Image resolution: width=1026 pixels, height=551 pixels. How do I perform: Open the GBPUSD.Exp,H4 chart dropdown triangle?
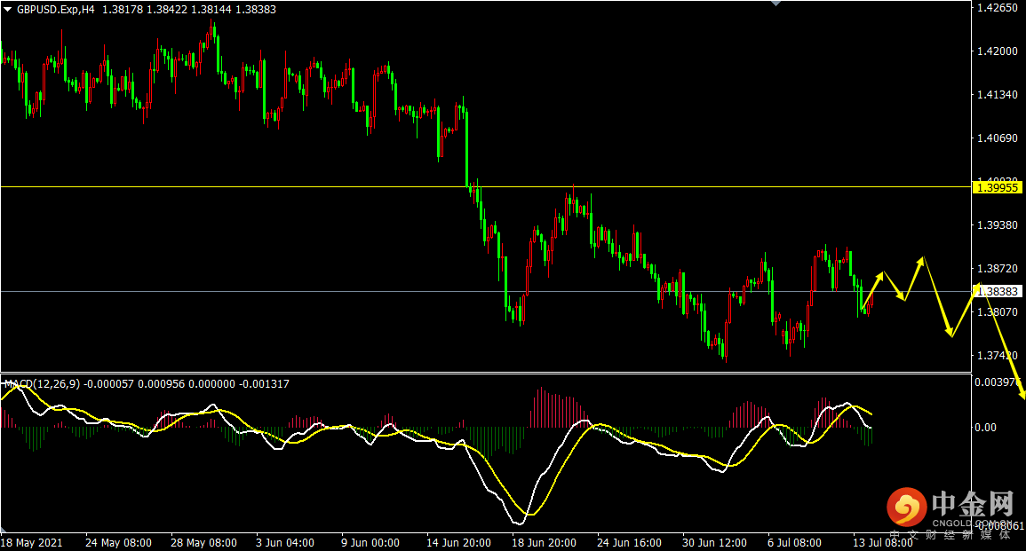(7, 9)
